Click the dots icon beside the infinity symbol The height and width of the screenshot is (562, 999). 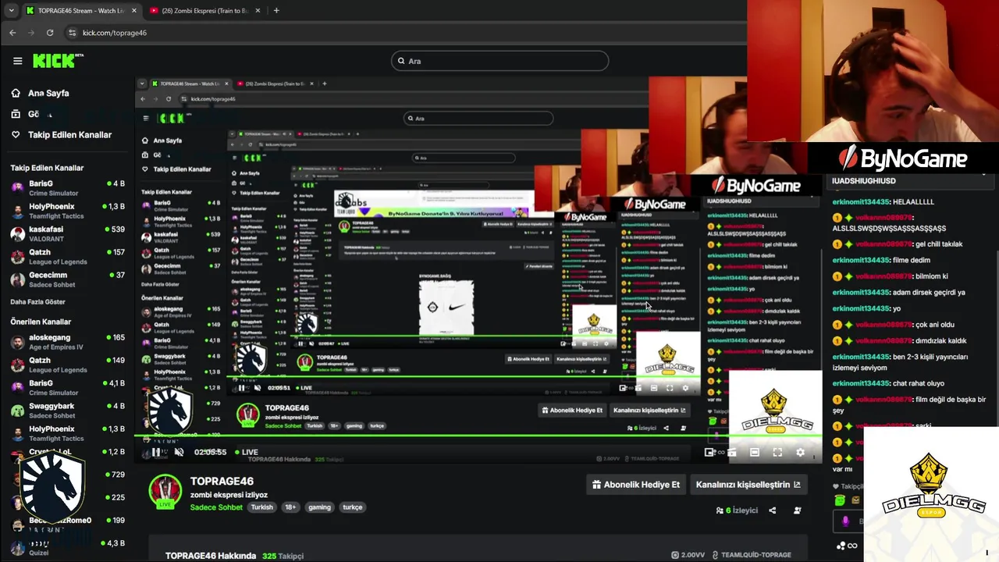841,546
